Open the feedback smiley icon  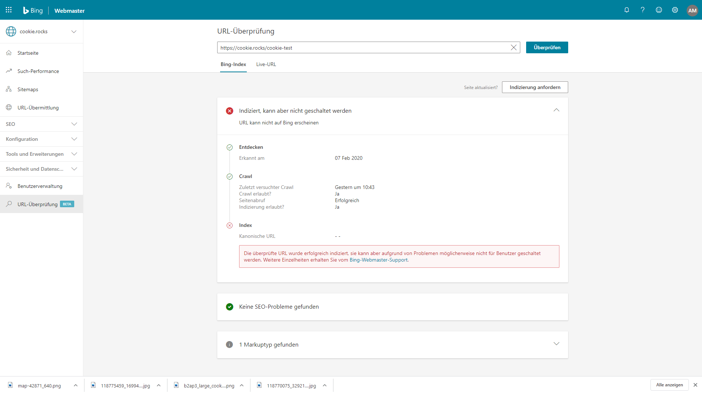point(658,10)
